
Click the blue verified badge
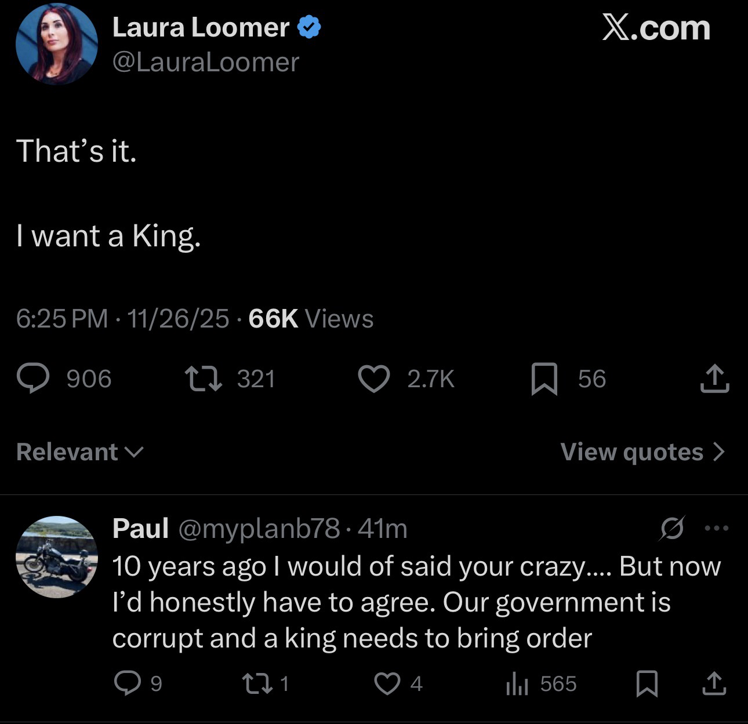coord(309,28)
